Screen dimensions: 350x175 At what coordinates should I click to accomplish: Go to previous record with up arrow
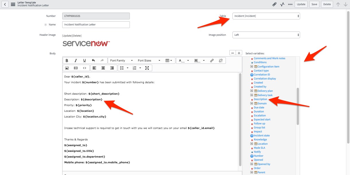(338, 4)
